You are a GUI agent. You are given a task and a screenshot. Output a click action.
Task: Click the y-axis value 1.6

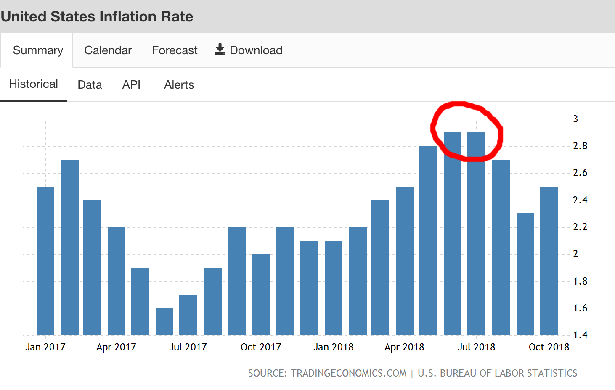[x=580, y=308]
